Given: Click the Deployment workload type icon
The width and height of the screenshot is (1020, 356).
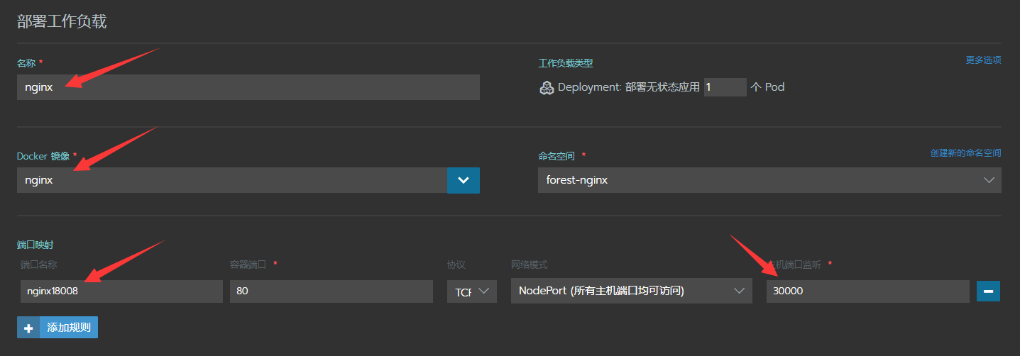Looking at the screenshot, I should click(x=547, y=88).
